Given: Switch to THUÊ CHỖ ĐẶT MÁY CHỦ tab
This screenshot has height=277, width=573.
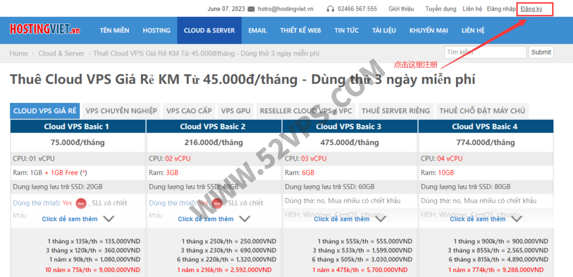Looking at the screenshot, I should coord(482,111).
